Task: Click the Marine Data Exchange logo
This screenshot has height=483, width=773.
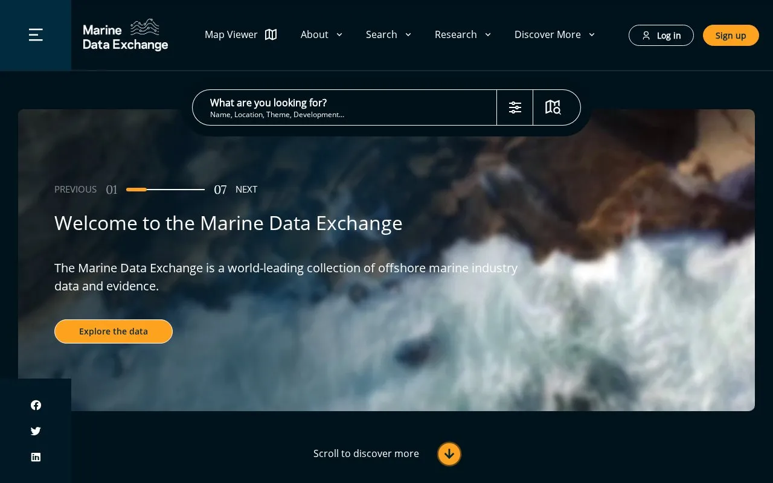Action: [x=125, y=35]
